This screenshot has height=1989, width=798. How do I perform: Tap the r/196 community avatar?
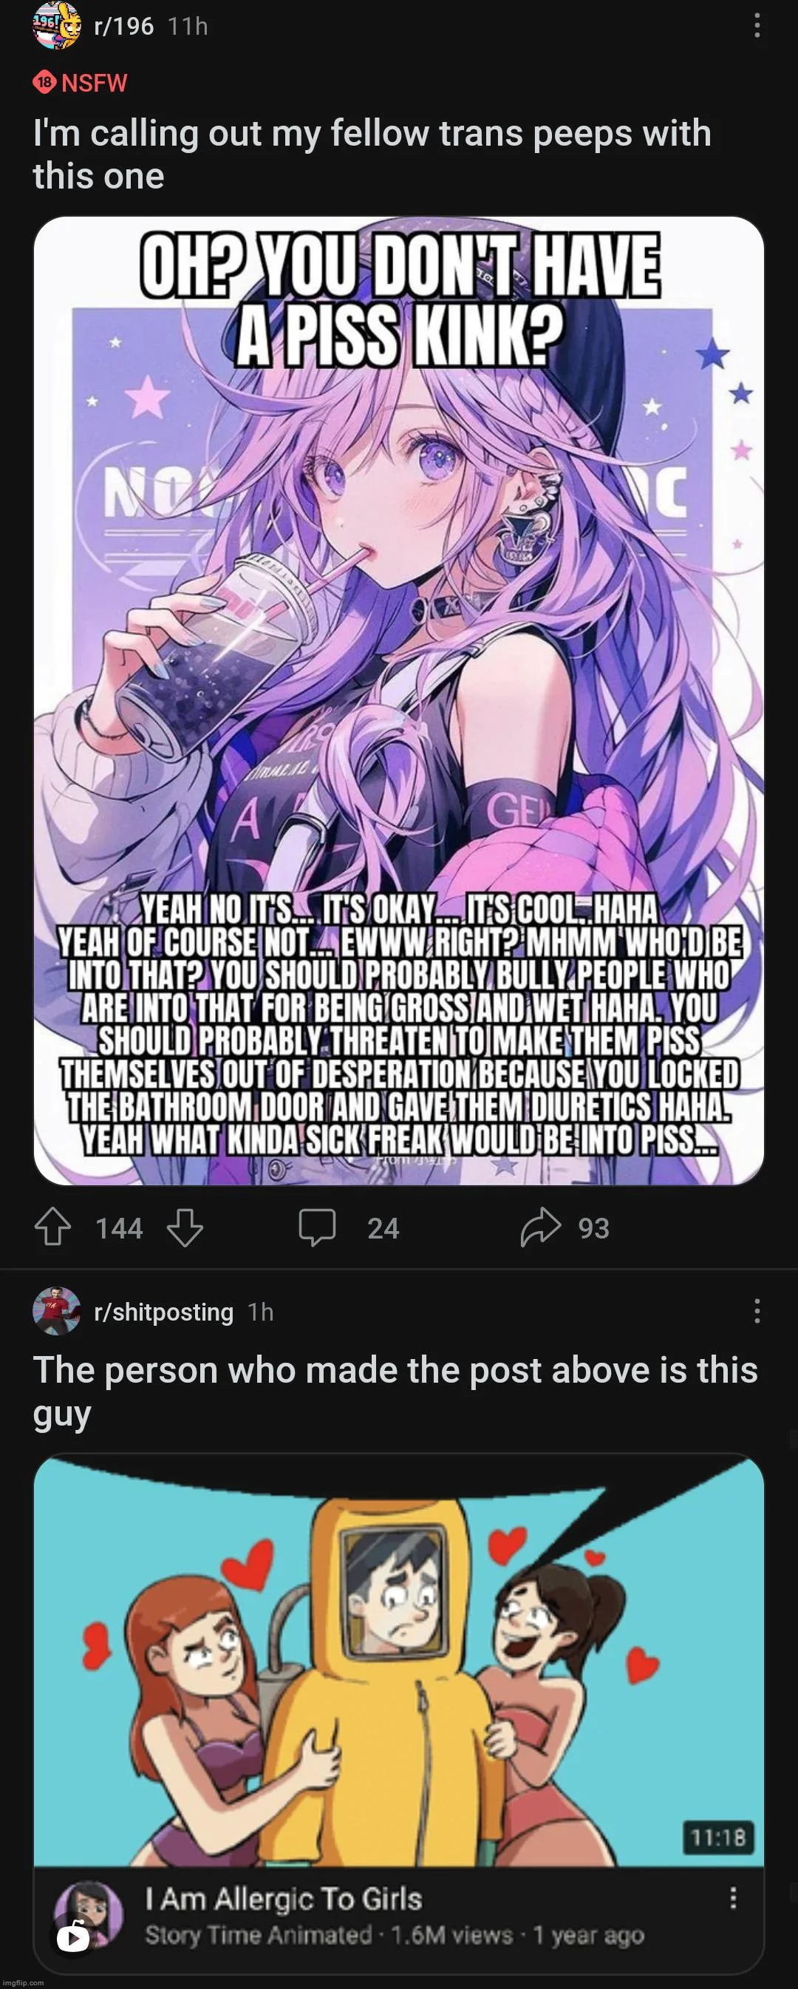(57, 25)
